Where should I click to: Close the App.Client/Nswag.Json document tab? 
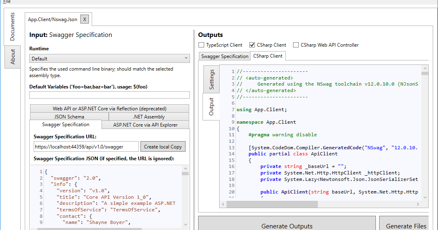[x=85, y=19]
